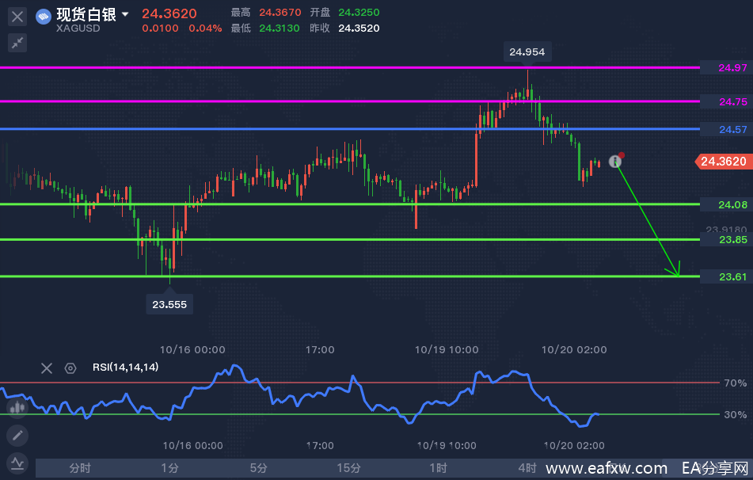Click the 24.954 high price callout
This screenshot has height=480, width=753.
tap(527, 52)
